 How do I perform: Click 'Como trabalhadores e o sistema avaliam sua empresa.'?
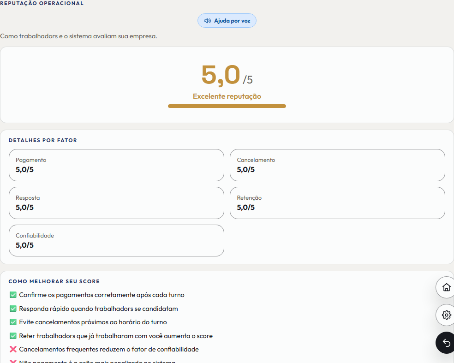[78, 36]
